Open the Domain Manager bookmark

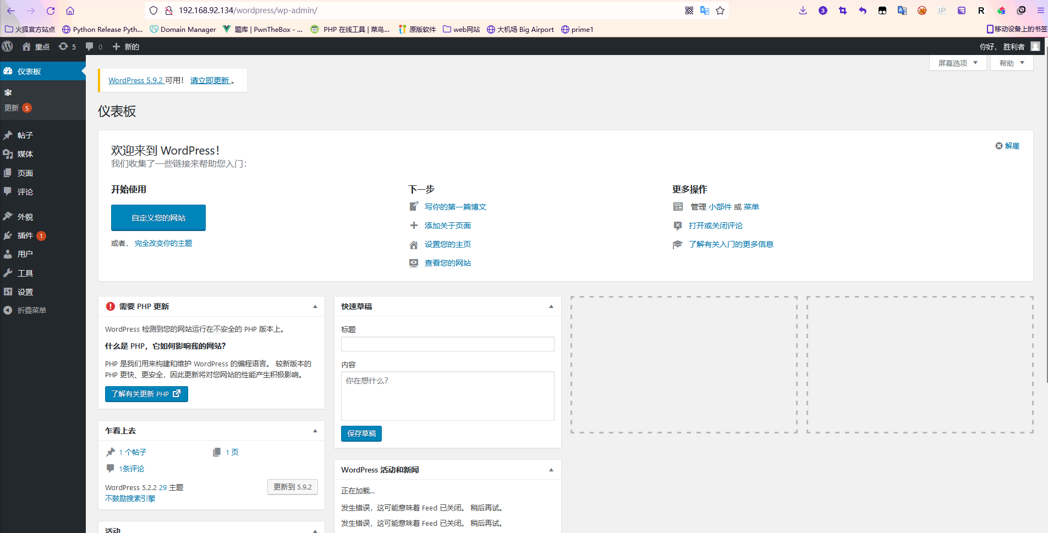183,29
